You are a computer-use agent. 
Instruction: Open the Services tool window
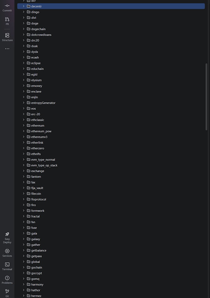(7, 253)
